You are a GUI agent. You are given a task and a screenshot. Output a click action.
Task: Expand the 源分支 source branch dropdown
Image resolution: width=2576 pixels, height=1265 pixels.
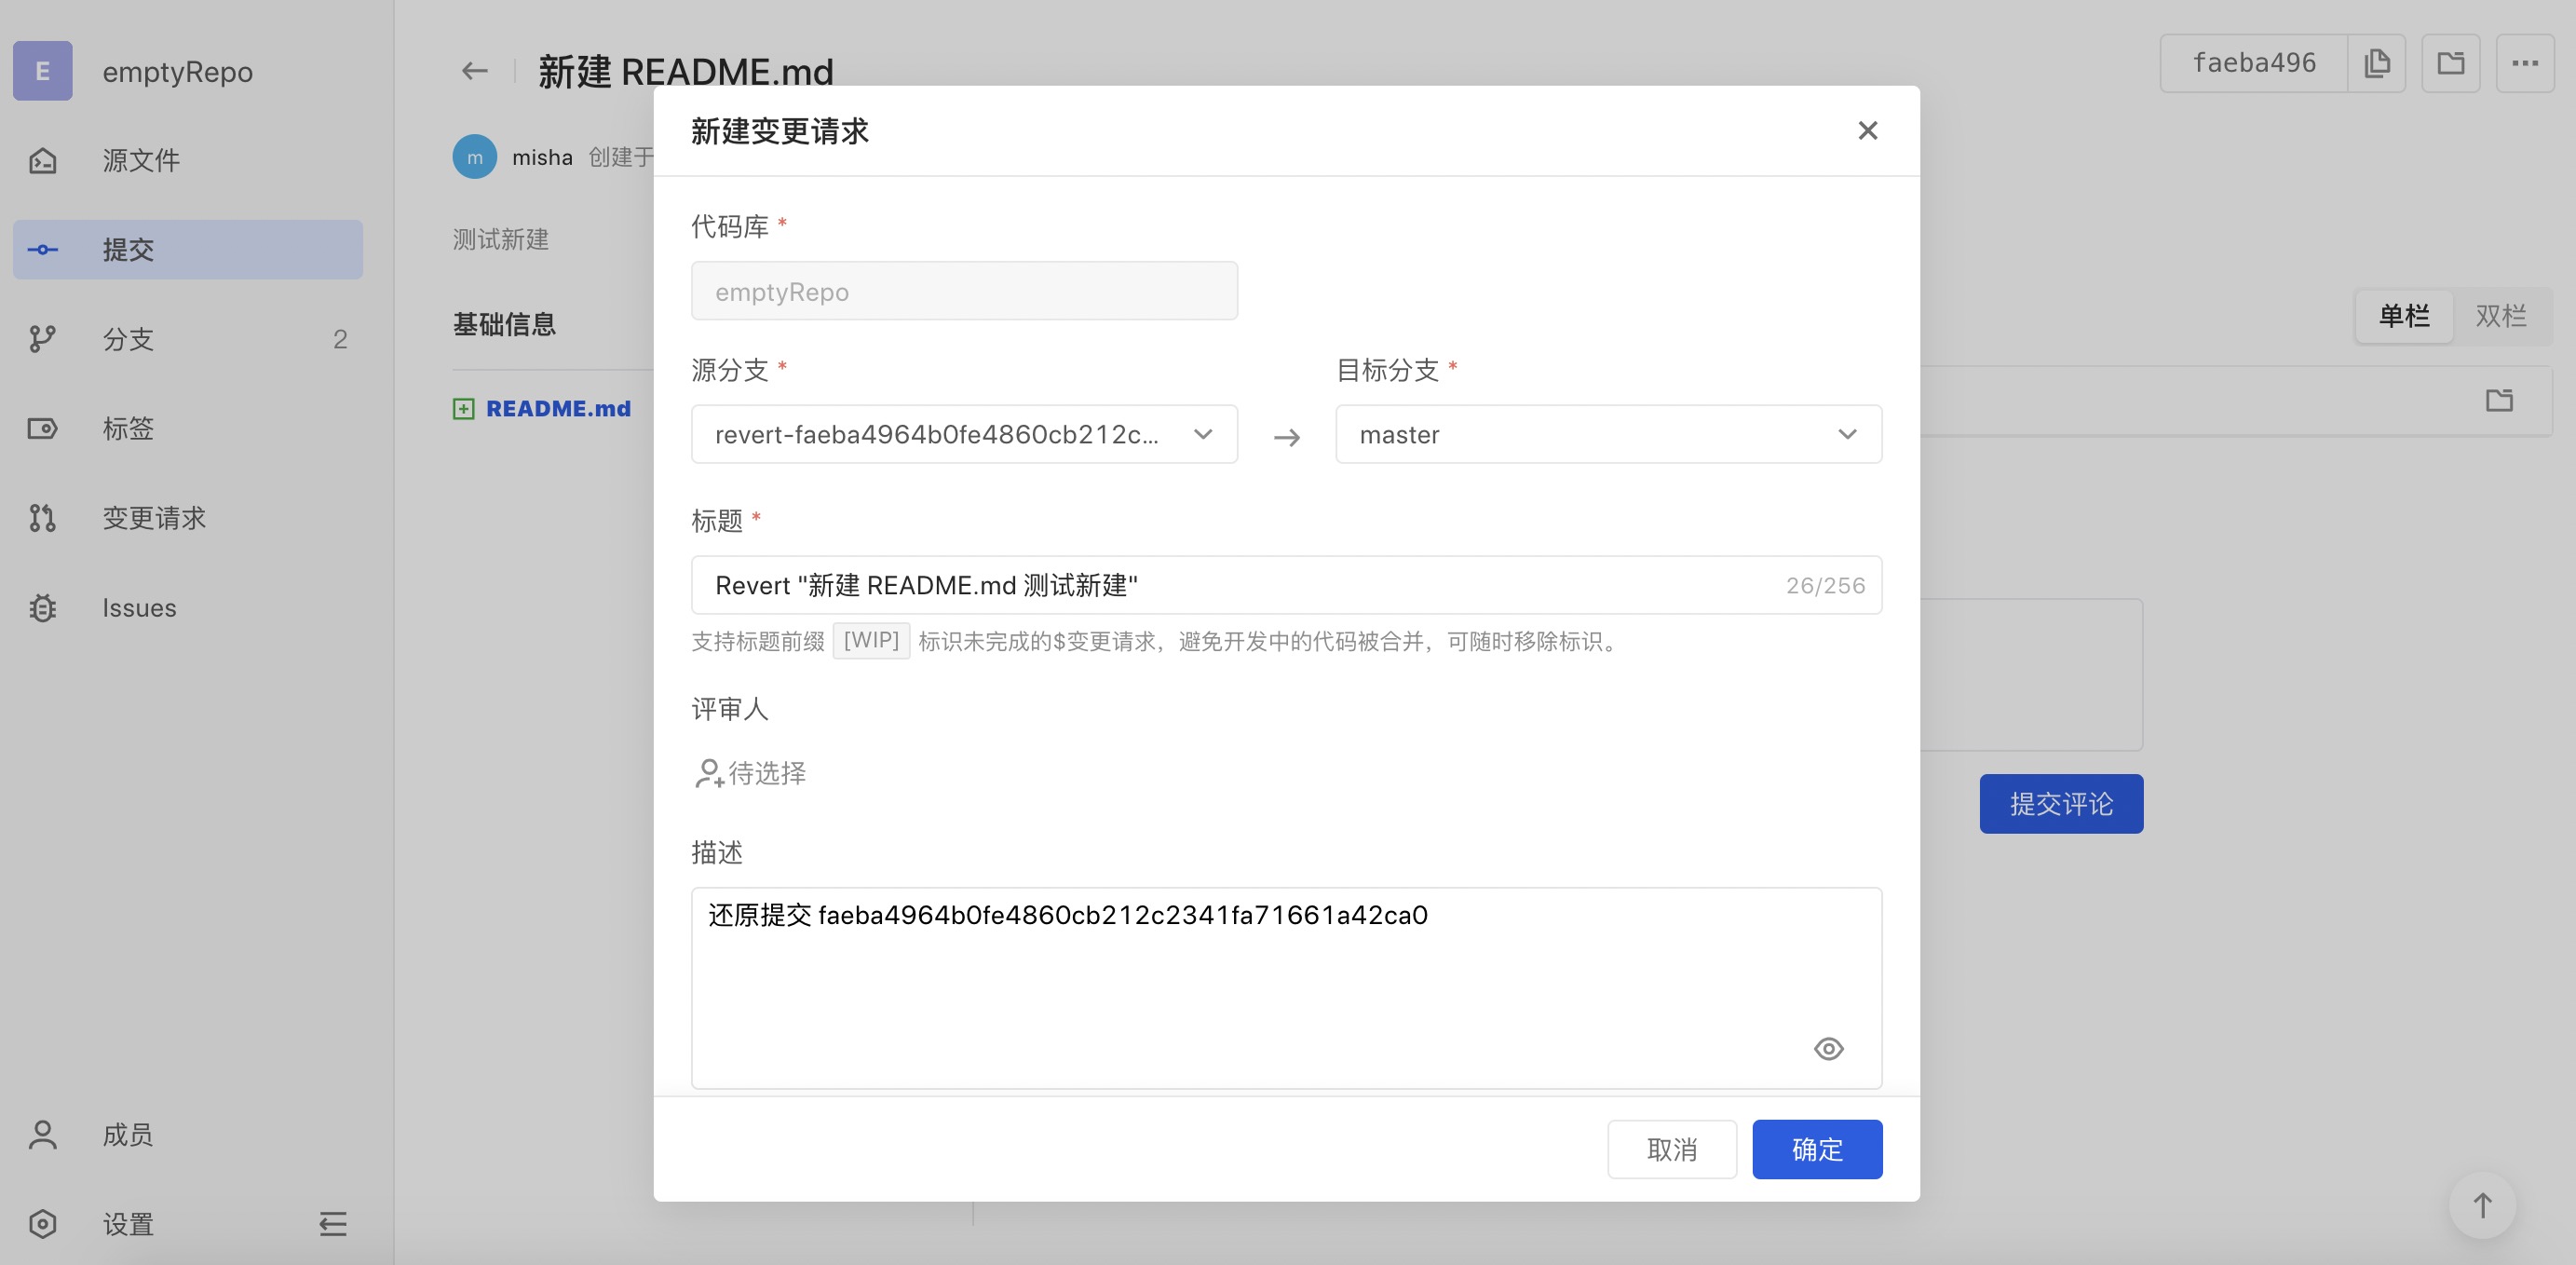click(963, 434)
